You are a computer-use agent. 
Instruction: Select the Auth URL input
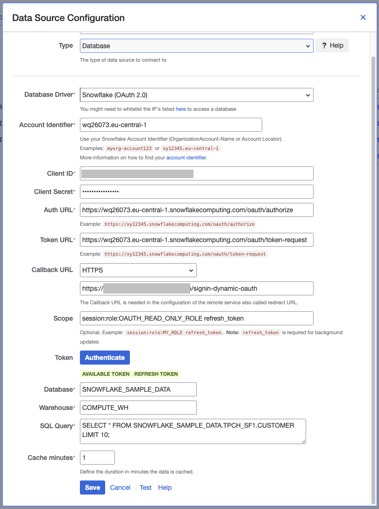[x=197, y=210]
